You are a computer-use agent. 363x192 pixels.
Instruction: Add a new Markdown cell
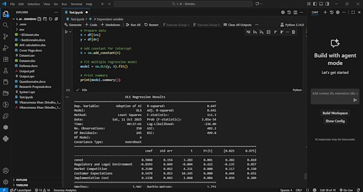point(111,25)
